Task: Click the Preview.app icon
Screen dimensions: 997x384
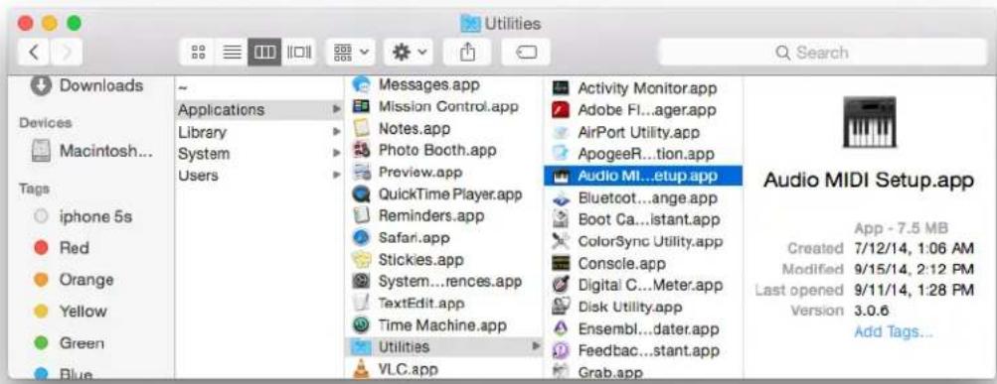Action: tap(361, 172)
